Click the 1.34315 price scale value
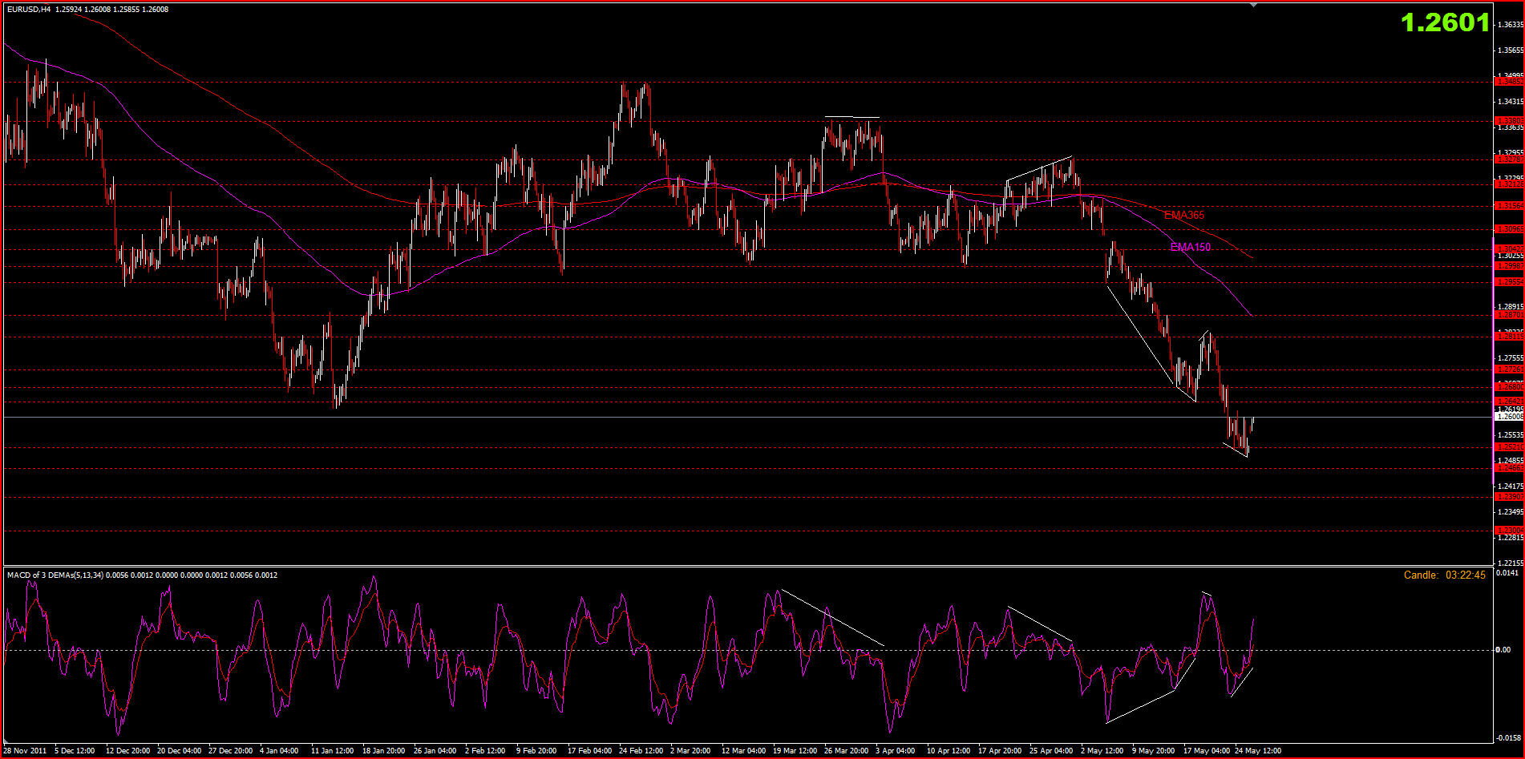This screenshot has width=1525, height=759. [x=1511, y=102]
